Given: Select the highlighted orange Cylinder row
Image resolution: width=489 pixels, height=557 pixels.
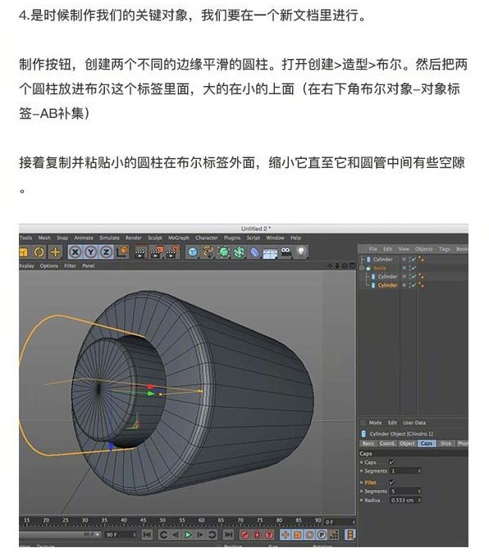Looking at the screenshot, I should [x=388, y=285].
